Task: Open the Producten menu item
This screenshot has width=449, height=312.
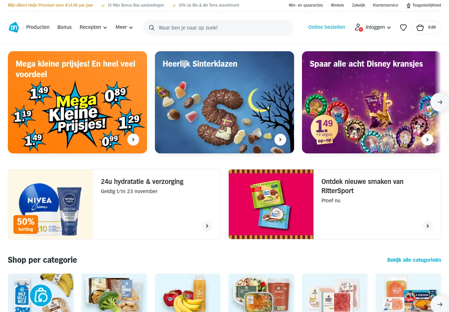Action: click(38, 27)
